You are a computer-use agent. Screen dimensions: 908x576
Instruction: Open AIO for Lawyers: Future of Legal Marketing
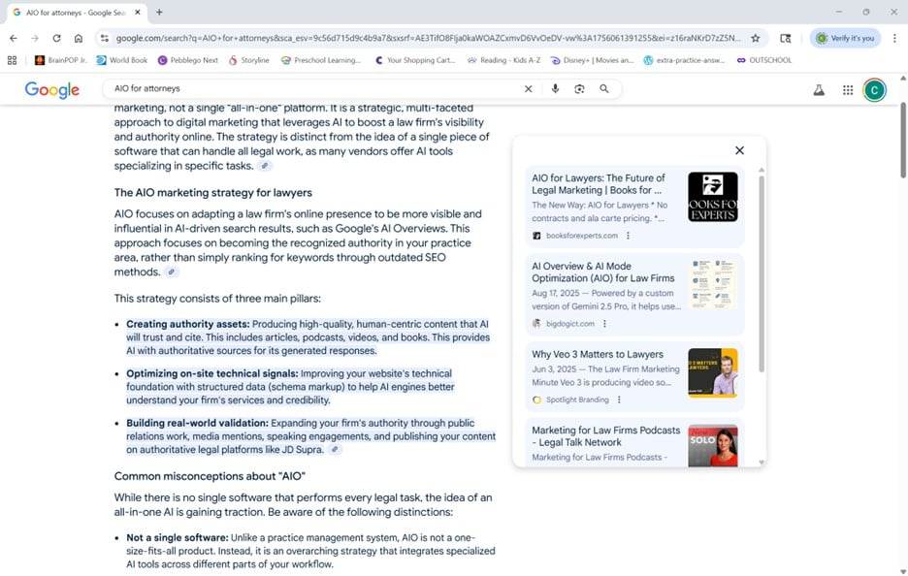click(599, 184)
